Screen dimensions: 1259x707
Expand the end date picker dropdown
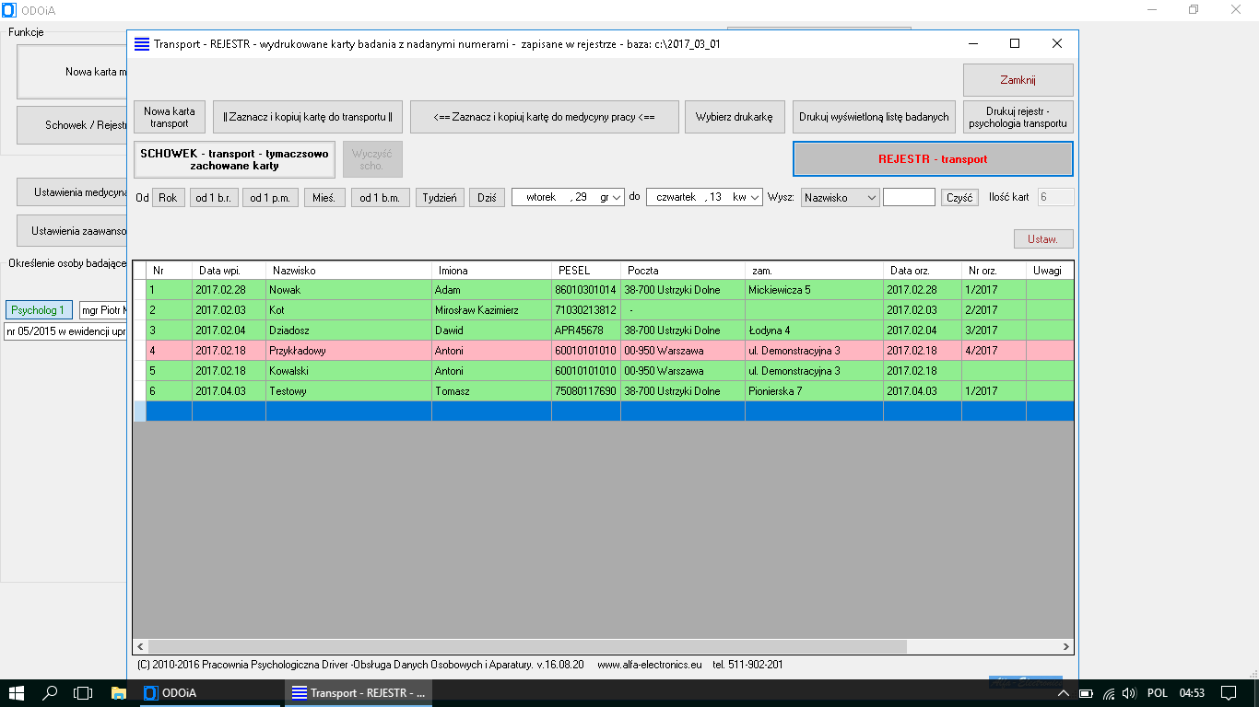click(x=754, y=197)
